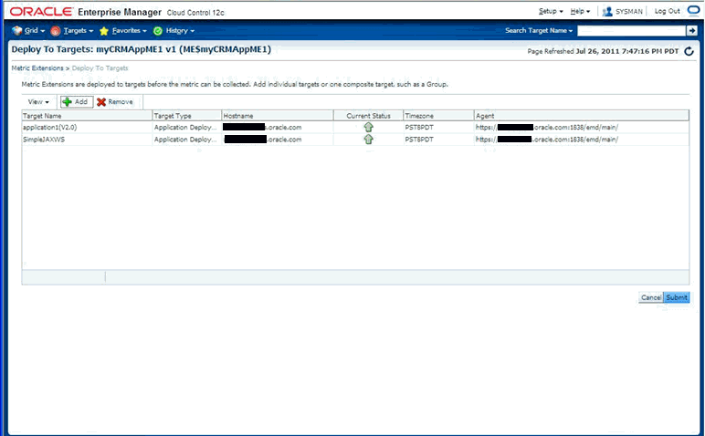The height and width of the screenshot is (436, 705).
Task: Click the History clock icon
Action: (158, 30)
